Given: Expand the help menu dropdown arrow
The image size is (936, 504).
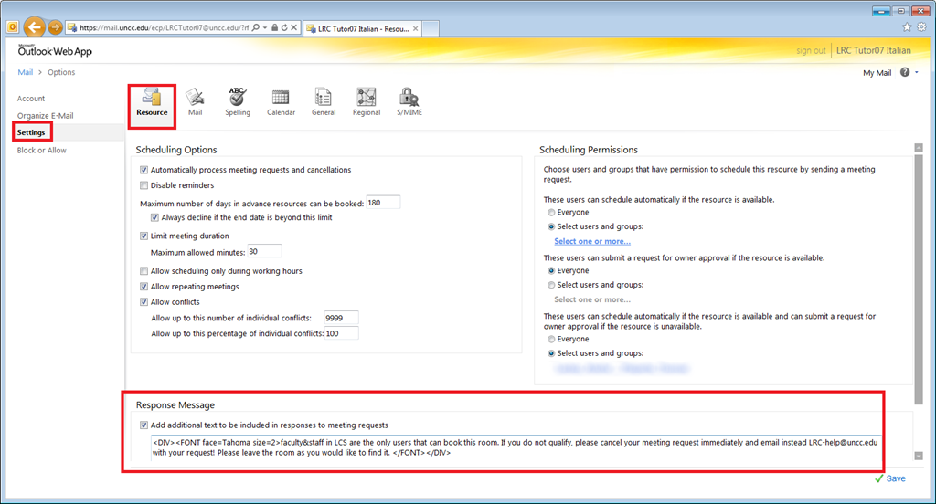Looking at the screenshot, I should click(916, 73).
